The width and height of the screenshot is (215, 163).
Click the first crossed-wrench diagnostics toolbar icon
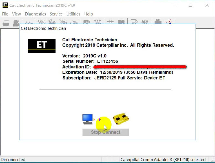click(41, 22)
